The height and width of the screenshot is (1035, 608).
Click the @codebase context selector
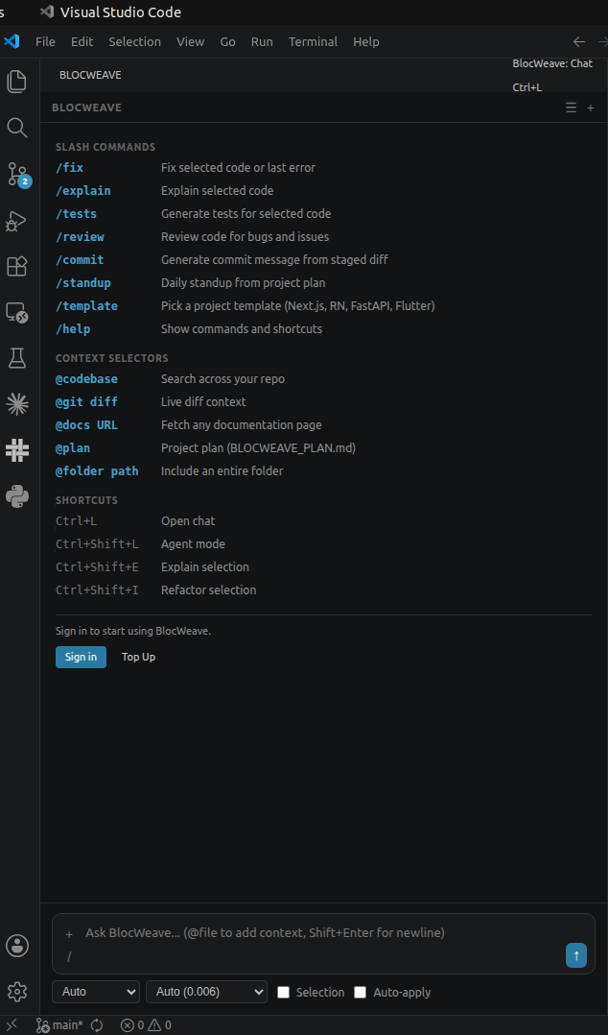click(x=86, y=379)
